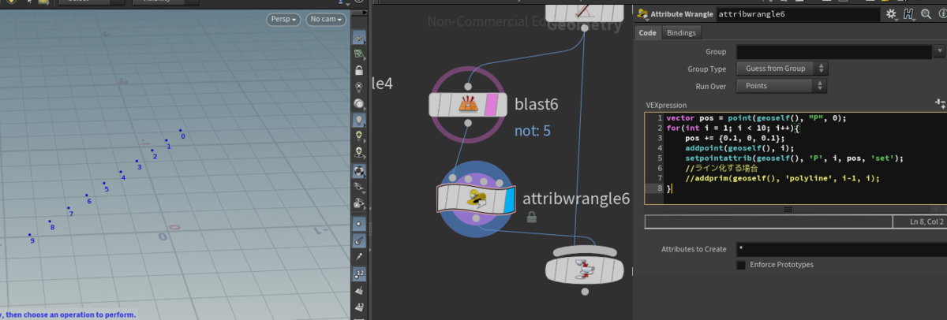Toggle the highlighted light bulb lighting icon

pos(359,120)
